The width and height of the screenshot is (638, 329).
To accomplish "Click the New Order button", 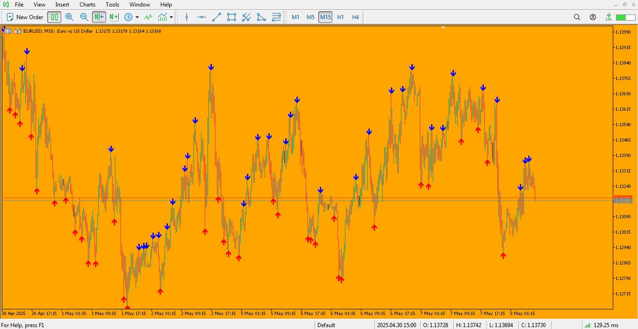I will [25, 17].
